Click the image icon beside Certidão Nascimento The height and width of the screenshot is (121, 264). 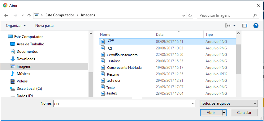tap(103, 54)
